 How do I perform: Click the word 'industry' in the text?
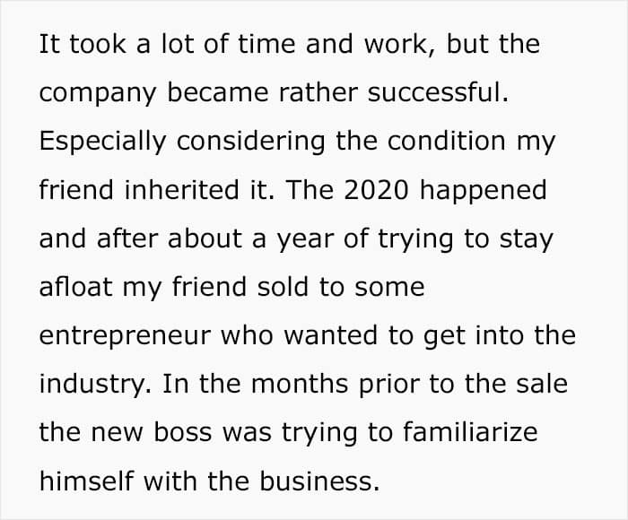tap(92, 385)
